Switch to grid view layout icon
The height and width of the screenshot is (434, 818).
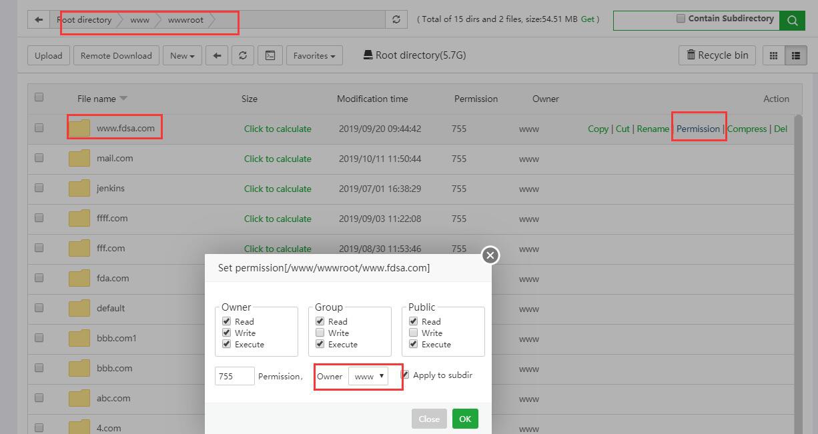pos(774,55)
